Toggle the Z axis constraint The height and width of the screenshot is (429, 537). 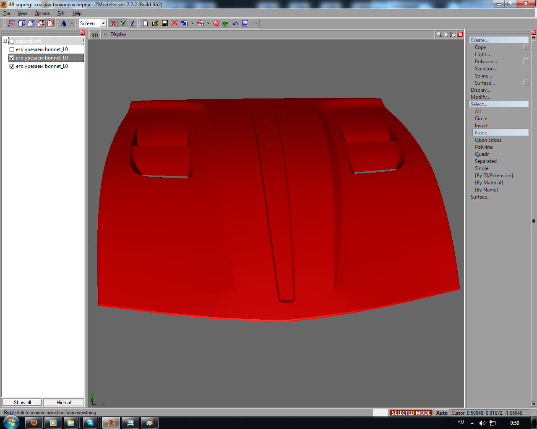click(132, 23)
